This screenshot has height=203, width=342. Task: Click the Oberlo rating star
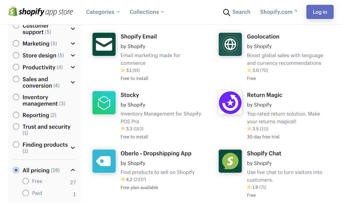pyautogui.click(x=123, y=179)
